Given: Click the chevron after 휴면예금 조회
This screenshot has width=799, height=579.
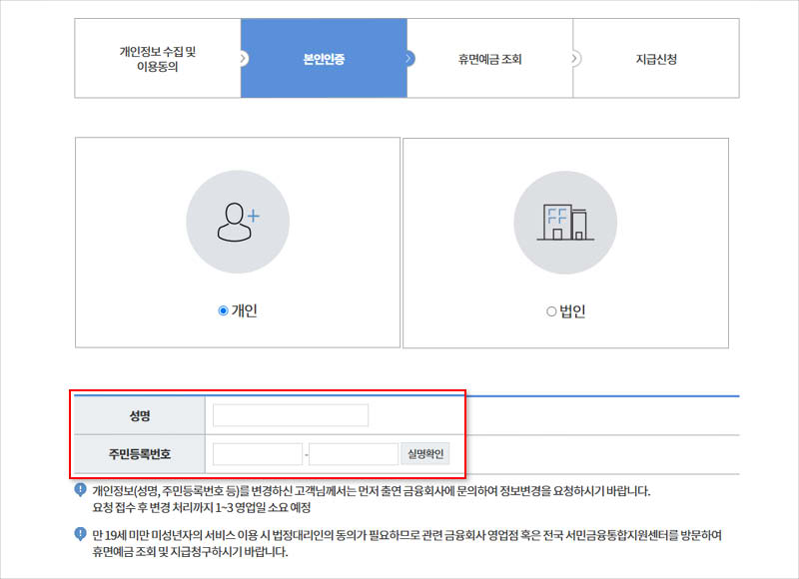Looking at the screenshot, I should [x=572, y=58].
